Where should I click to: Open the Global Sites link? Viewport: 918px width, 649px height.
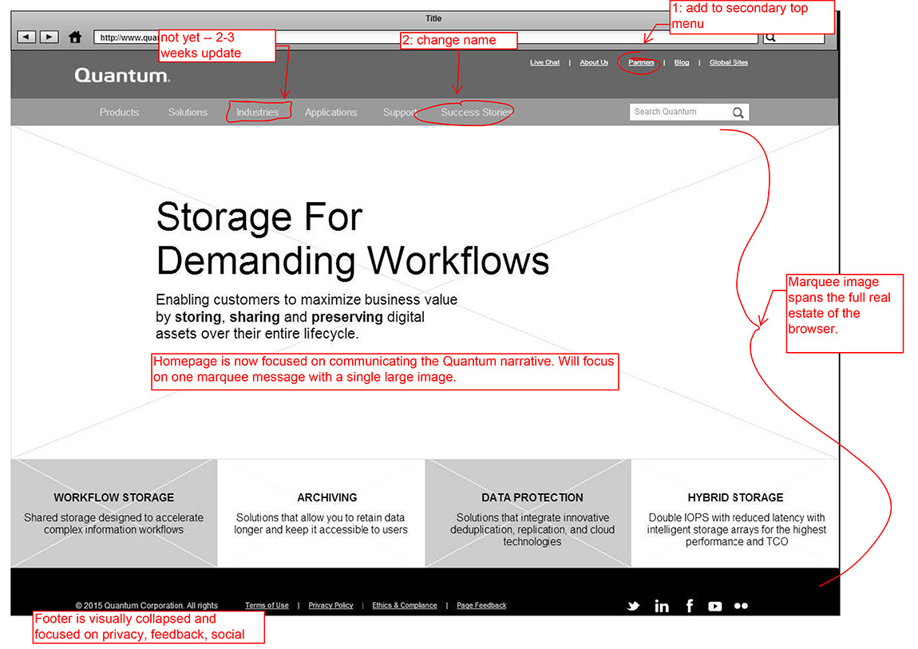click(x=728, y=62)
